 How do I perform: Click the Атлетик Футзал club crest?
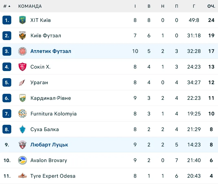pyautogui.click(x=22, y=51)
